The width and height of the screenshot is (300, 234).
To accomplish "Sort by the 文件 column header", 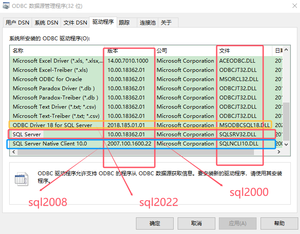I will point(244,51).
